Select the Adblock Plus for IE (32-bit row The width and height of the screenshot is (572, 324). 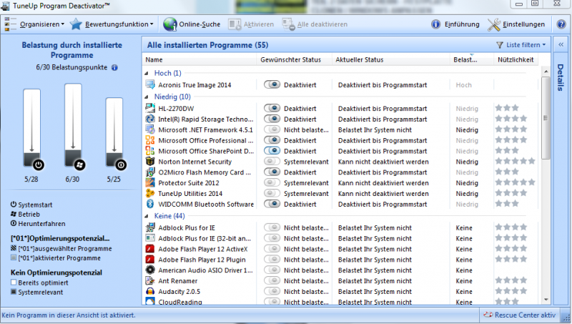pos(342,238)
